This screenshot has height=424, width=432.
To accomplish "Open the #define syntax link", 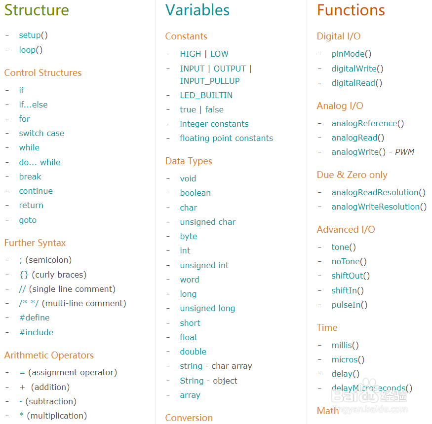I will 35,318.
